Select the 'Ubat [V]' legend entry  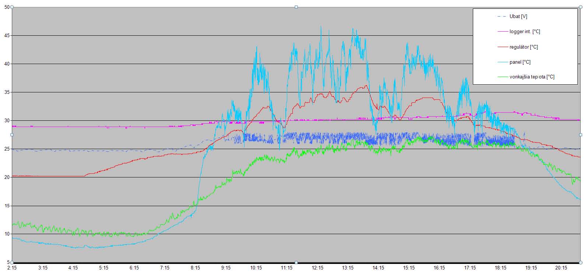tap(518, 17)
